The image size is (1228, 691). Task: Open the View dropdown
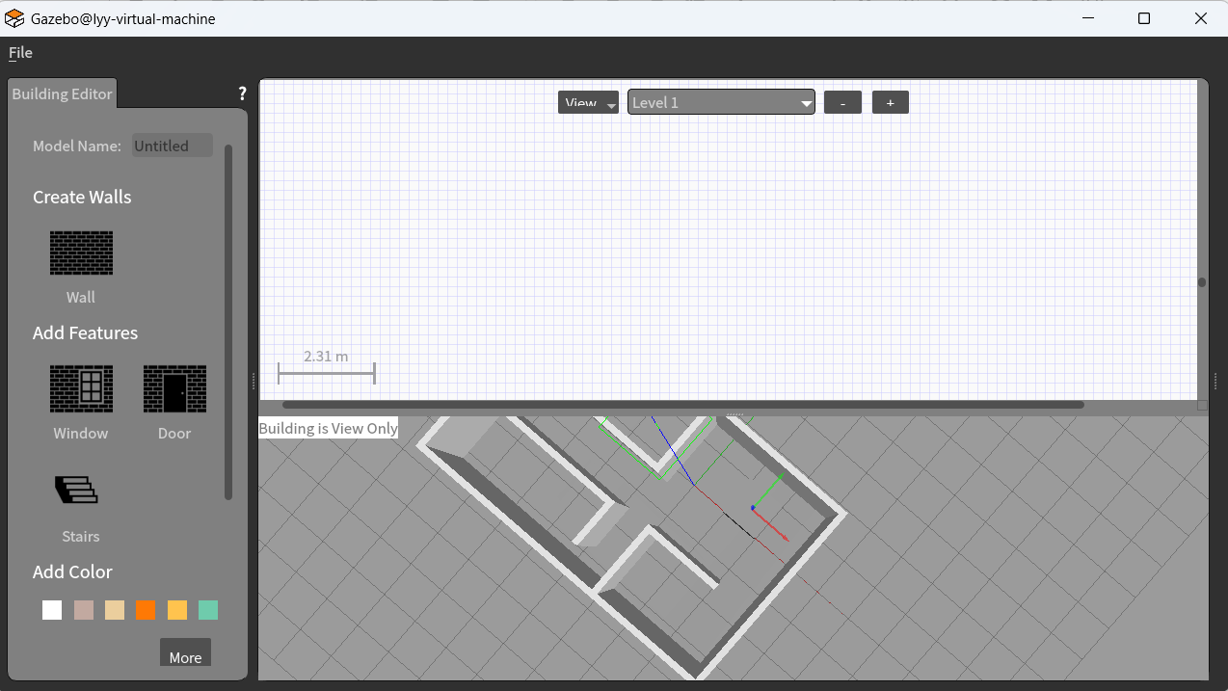click(x=588, y=102)
